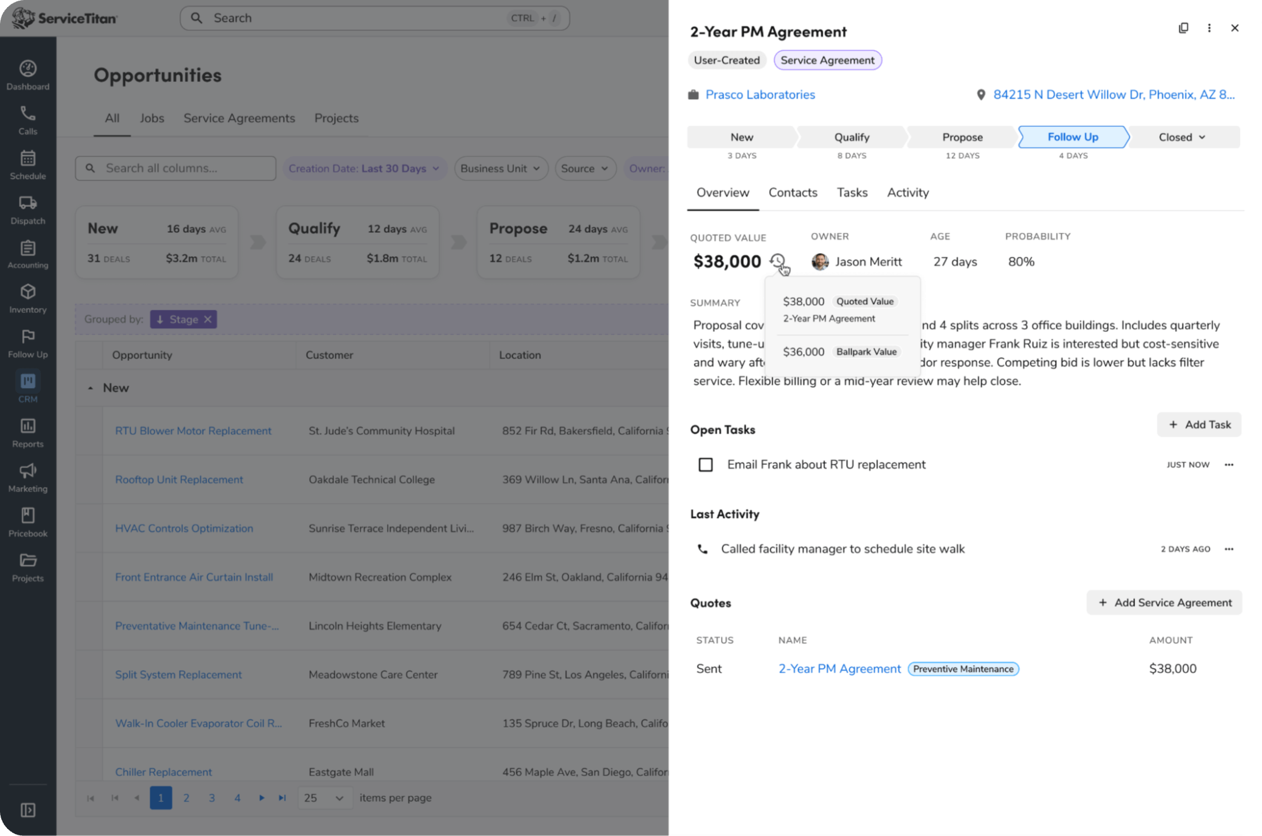1262x836 pixels.
Task: Switch to the Contacts tab
Action: pyautogui.click(x=793, y=192)
